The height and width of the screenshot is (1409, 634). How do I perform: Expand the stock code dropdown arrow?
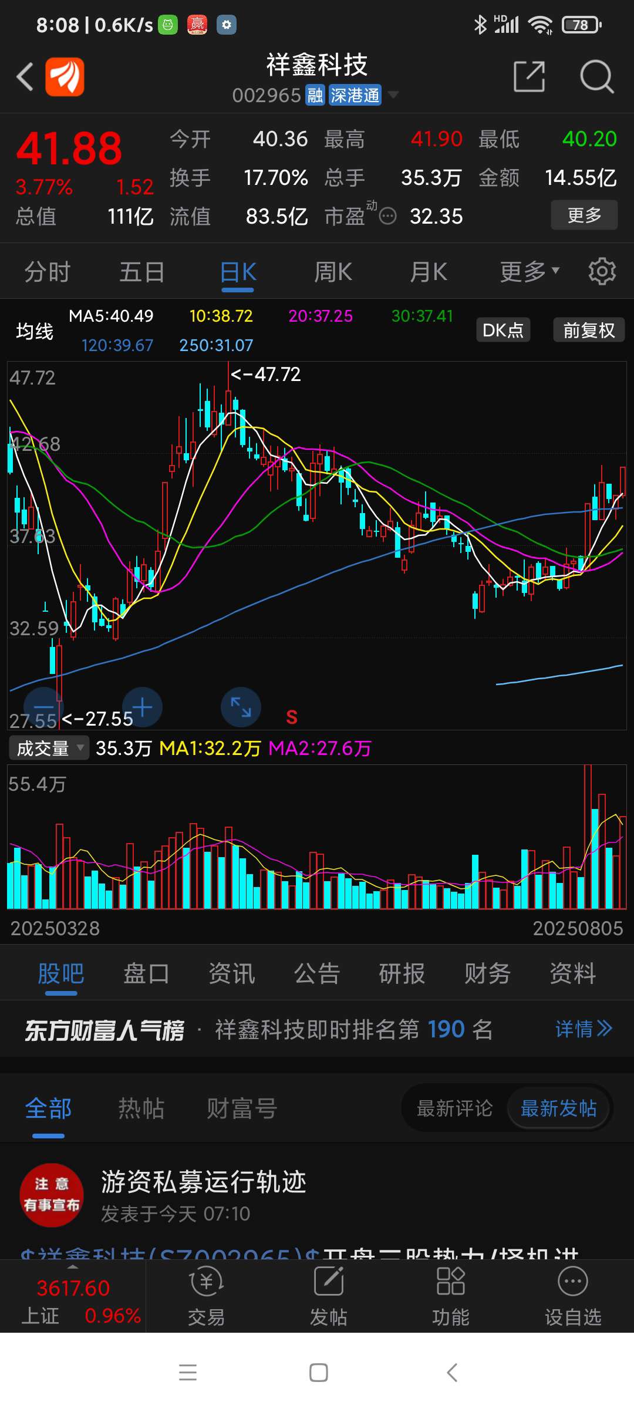(x=393, y=95)
